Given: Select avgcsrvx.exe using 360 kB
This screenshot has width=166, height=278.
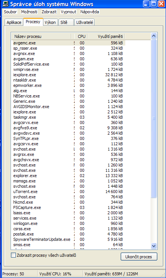Looking at the screenshot, I should tap(69, 123).
